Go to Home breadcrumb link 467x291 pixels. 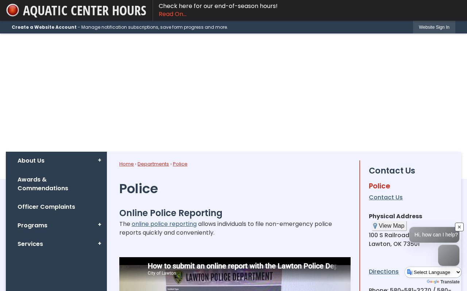tap(127, 164)
